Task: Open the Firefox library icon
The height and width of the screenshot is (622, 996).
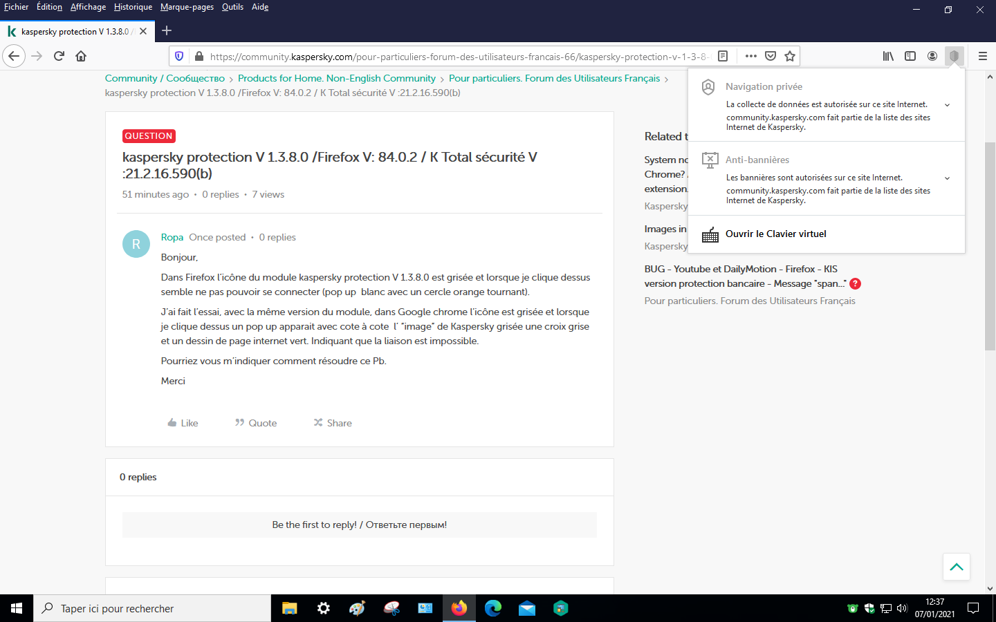Action: [x=888, y=56]
